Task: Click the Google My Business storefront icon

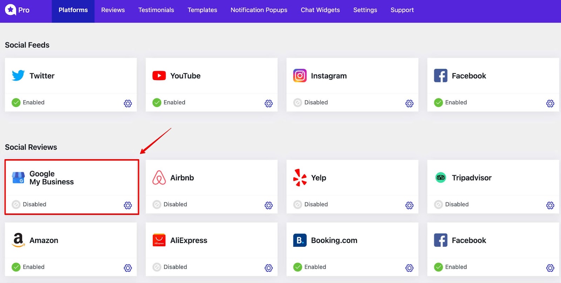Action: 18,178
